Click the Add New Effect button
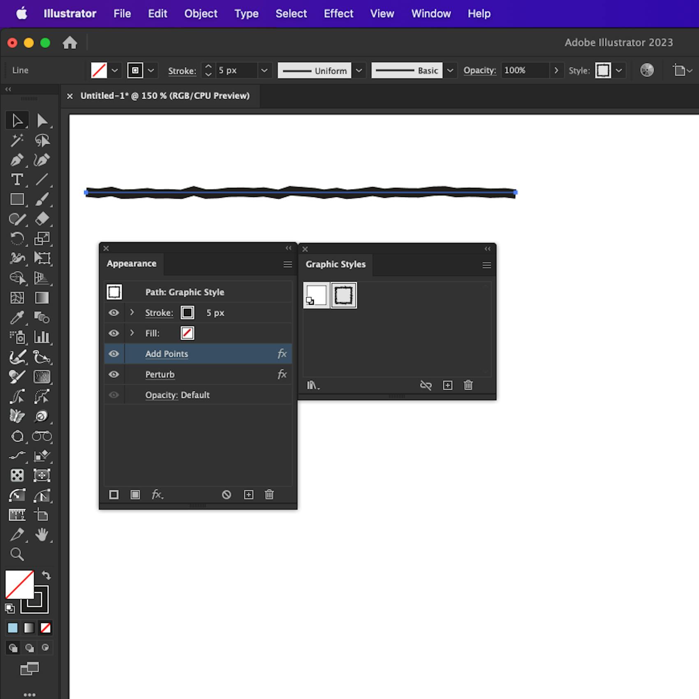This screenshot has height=699, width=699. (157, 495)
